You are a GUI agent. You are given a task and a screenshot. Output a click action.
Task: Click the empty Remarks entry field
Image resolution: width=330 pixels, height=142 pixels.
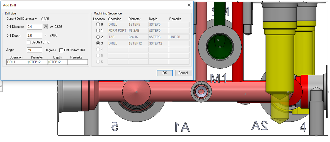coord(77,62)
